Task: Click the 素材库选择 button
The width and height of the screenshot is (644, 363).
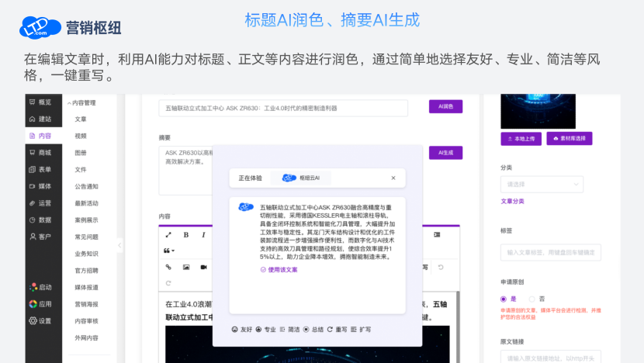Action: tap(570, 138)
